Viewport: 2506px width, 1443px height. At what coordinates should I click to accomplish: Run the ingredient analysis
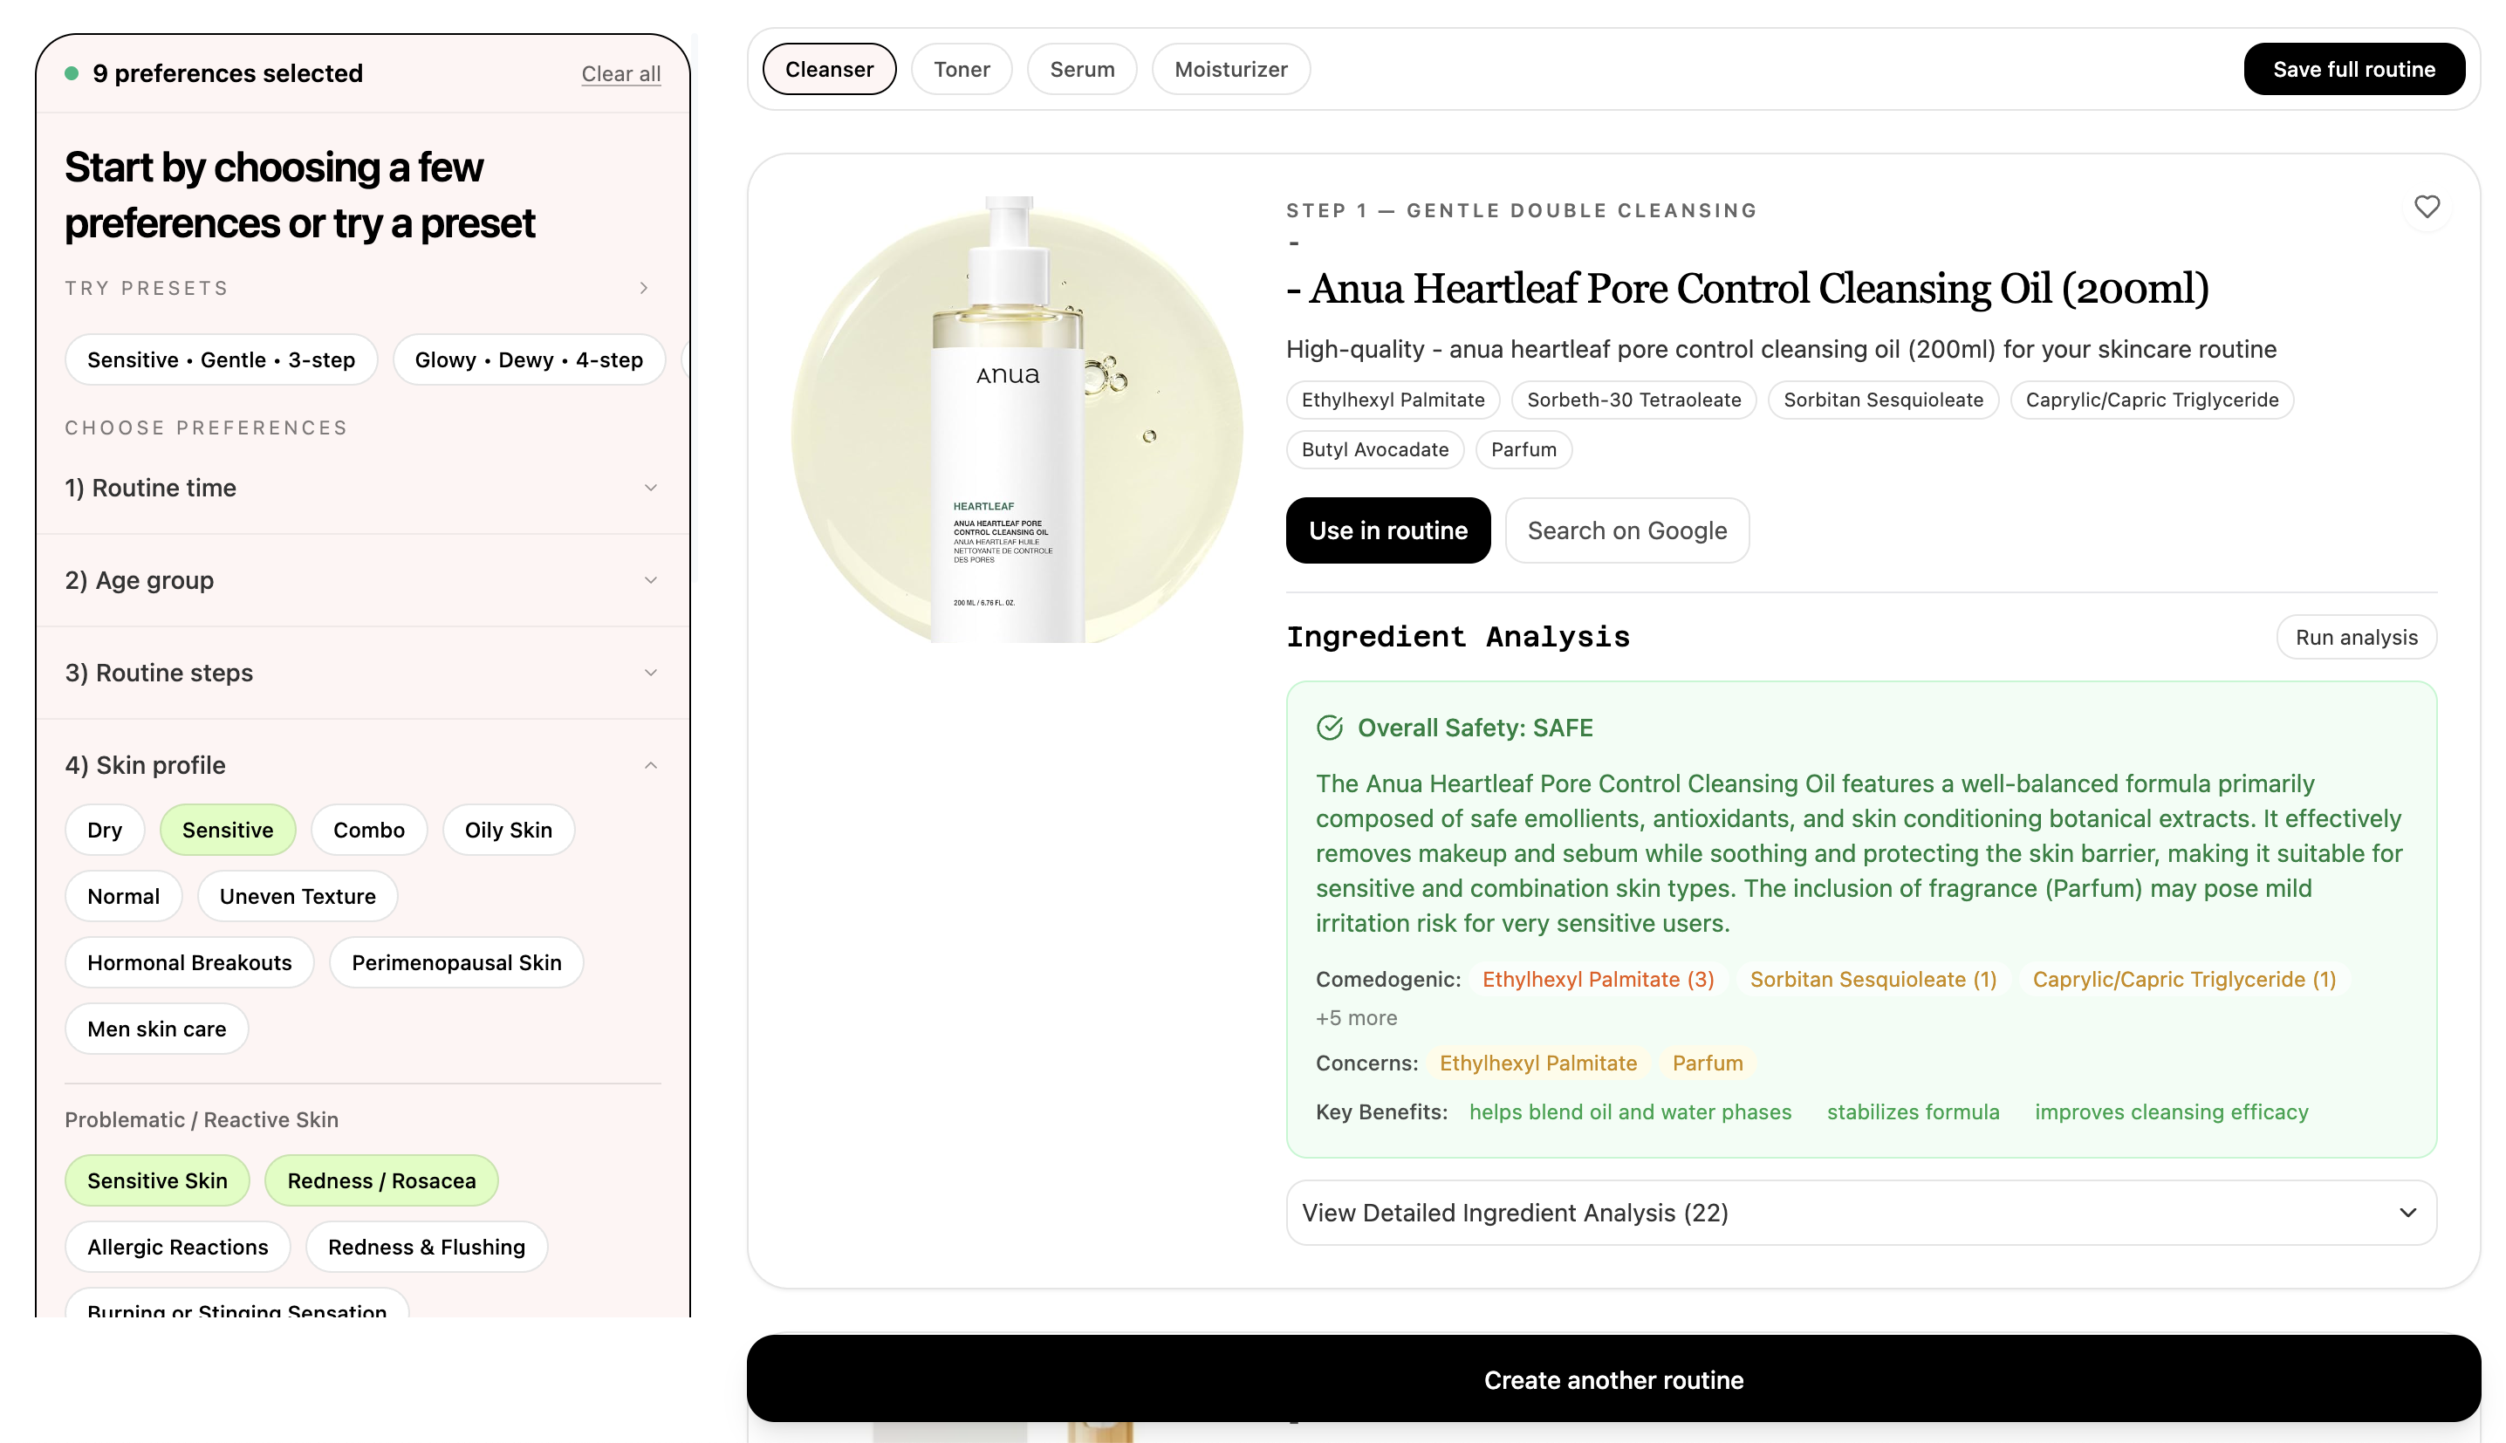tap(2357, 636)
